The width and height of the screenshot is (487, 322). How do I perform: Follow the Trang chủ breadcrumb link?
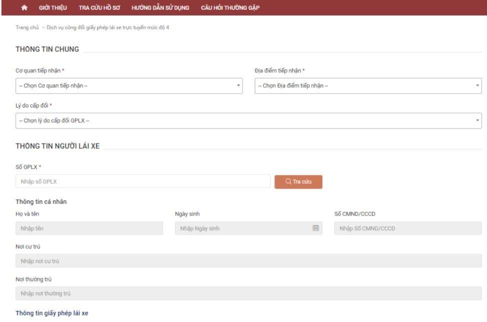27,27
